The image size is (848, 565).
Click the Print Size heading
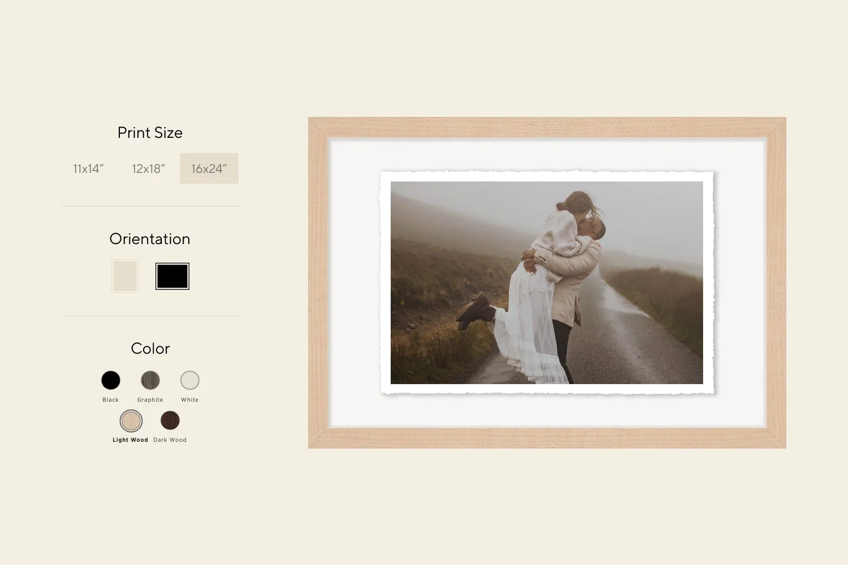pos(150,133)
